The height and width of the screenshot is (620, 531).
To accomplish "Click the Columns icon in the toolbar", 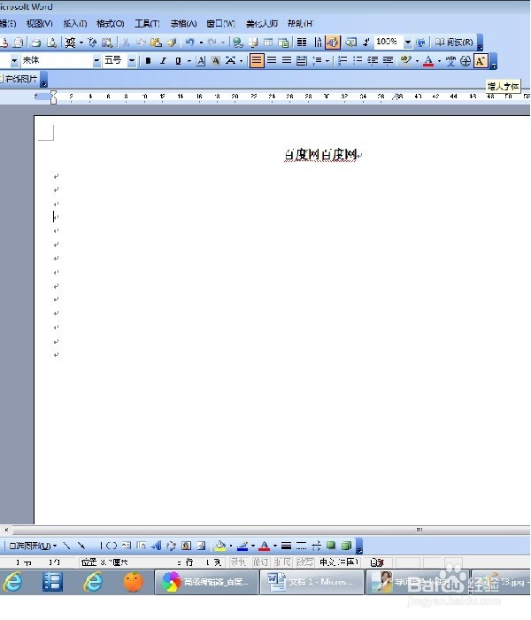I will [x=302, y=42].
